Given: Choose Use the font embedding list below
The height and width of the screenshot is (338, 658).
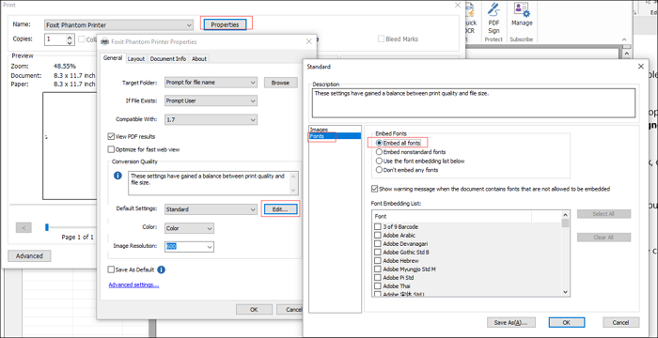Looking at the screenshot, I should tap(380, 161).
